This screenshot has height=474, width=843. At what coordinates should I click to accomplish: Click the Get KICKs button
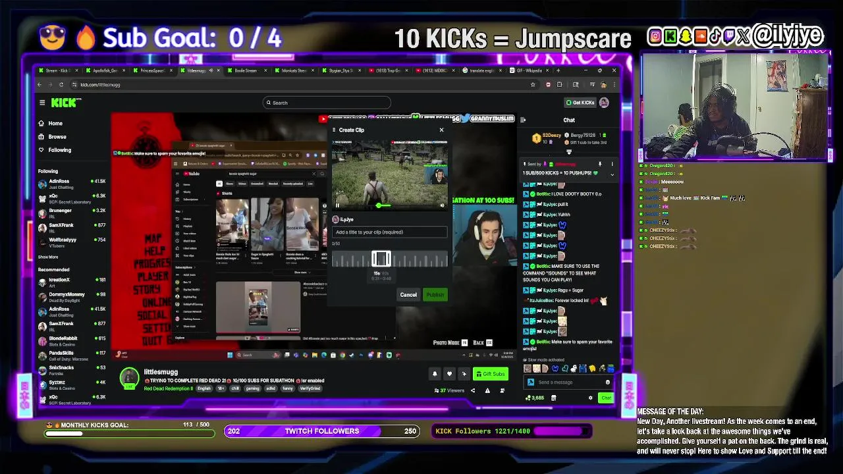(x=580, y=103)
